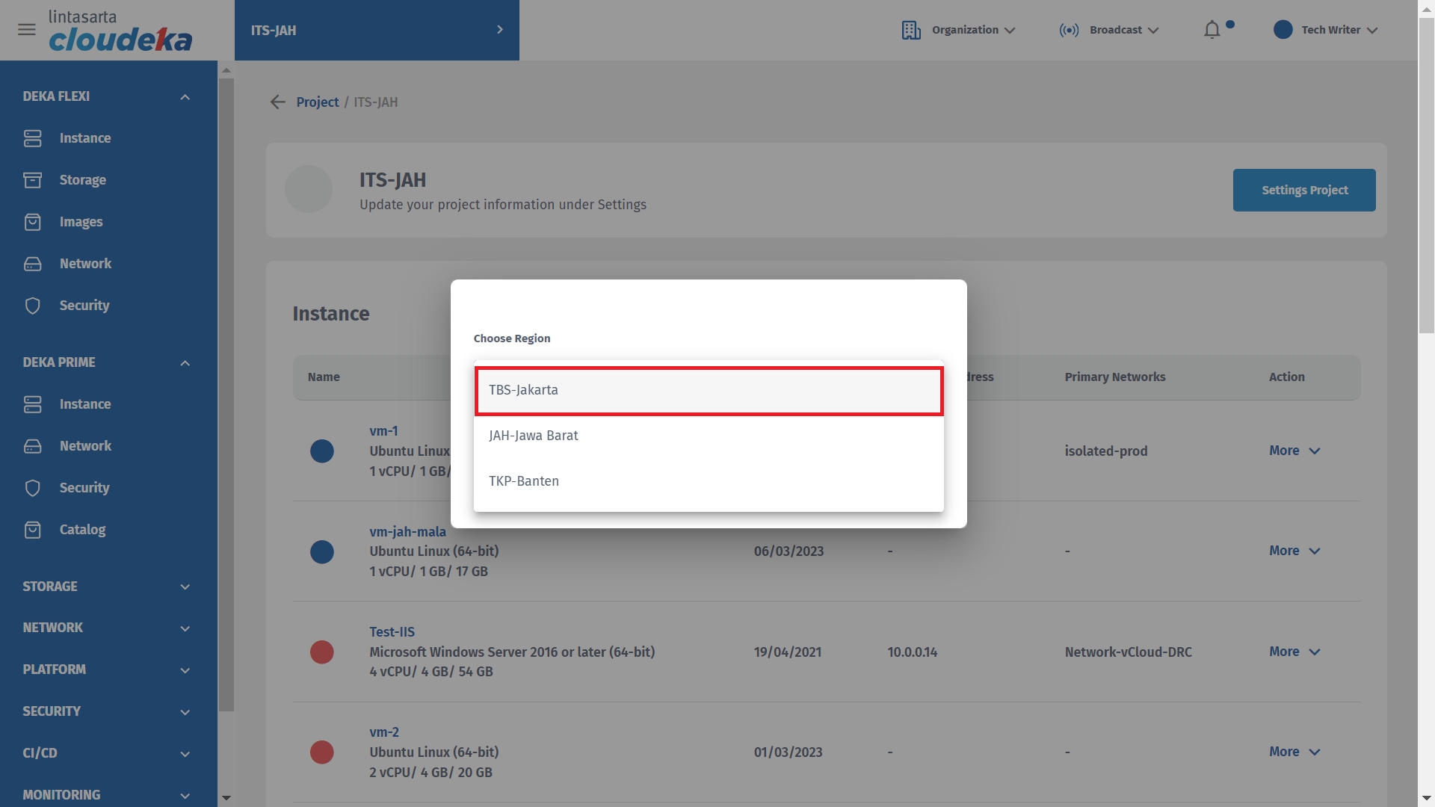Click Deka Flexi Instance sidebar icon

(33, 138)
